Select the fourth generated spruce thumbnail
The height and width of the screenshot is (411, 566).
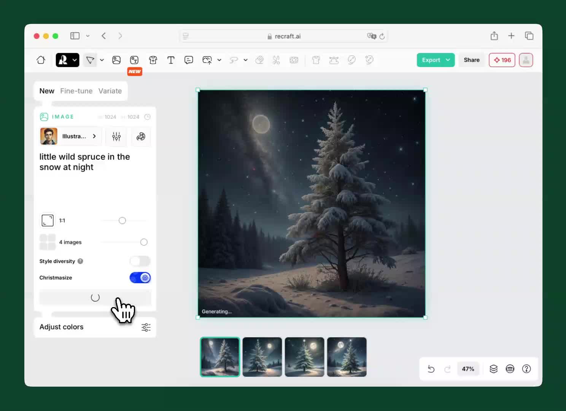(x=347, y=357)
